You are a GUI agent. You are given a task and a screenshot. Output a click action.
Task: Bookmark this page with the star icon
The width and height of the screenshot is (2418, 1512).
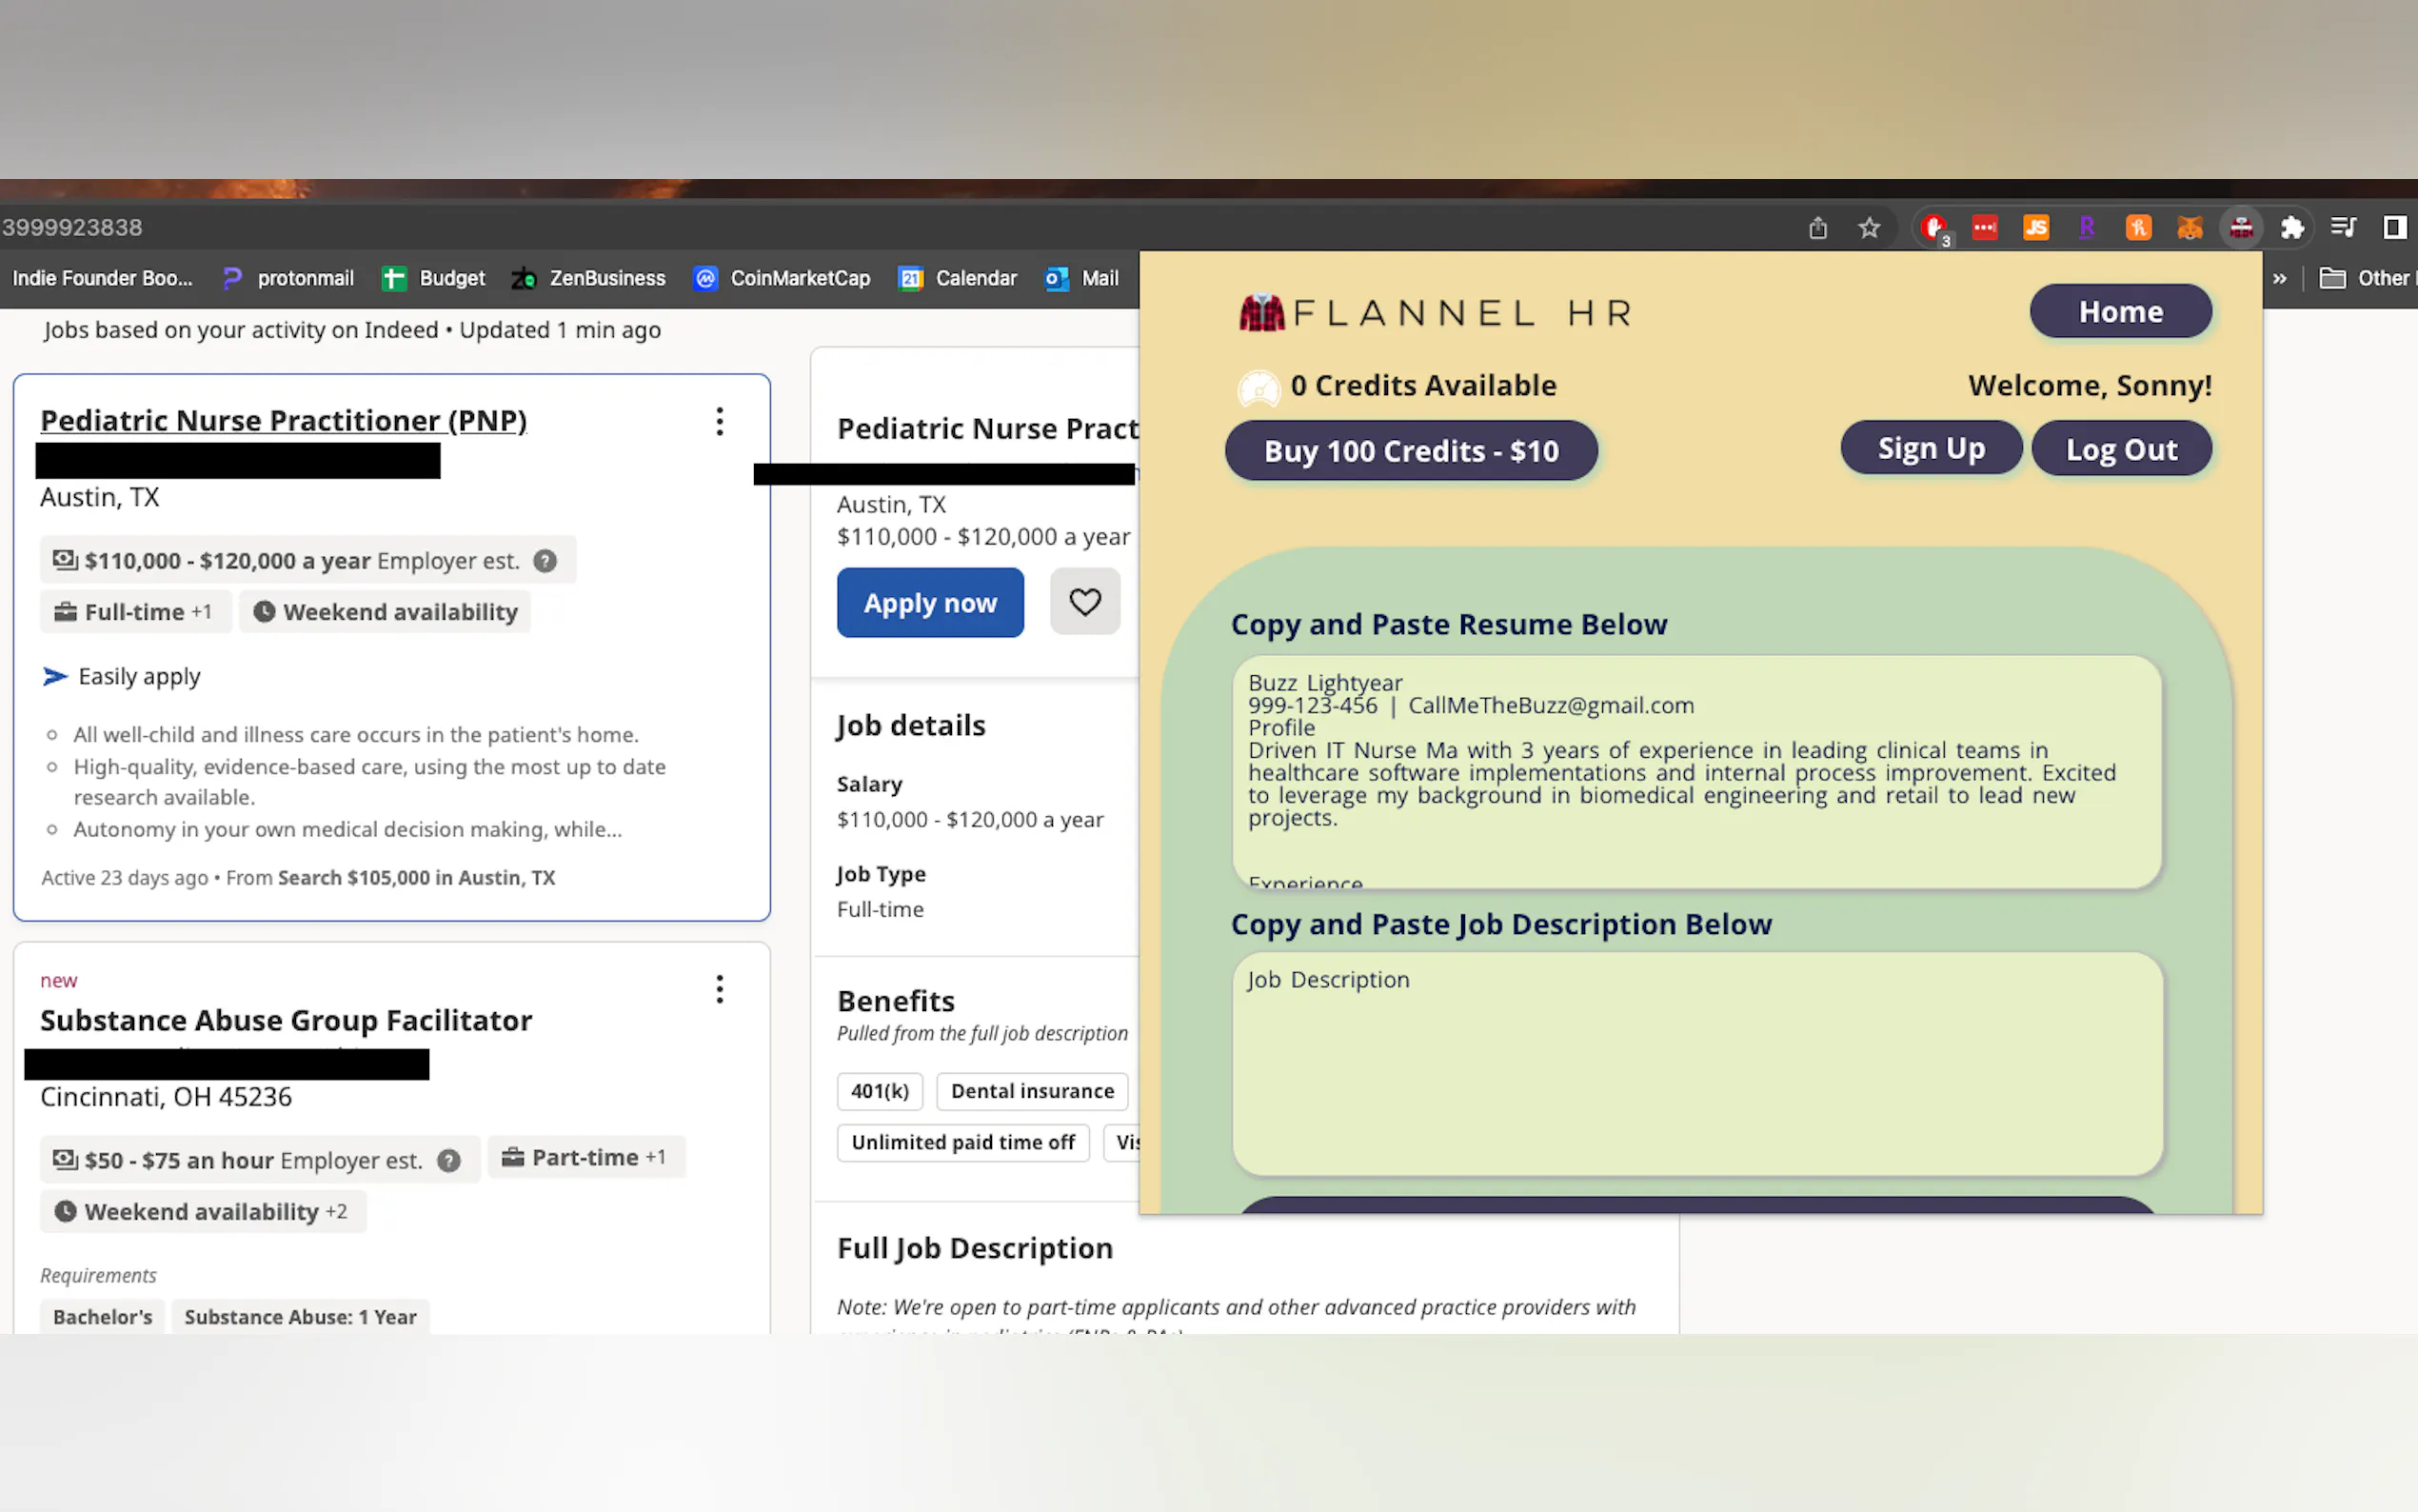(1868, 228)
